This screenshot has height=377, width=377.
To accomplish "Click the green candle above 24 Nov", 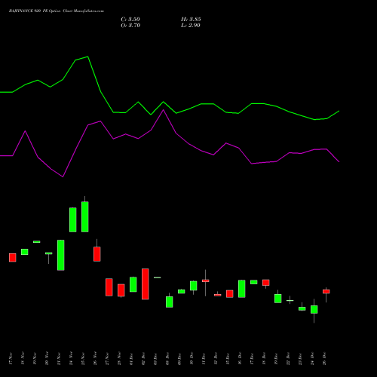I will coord(73,219).
